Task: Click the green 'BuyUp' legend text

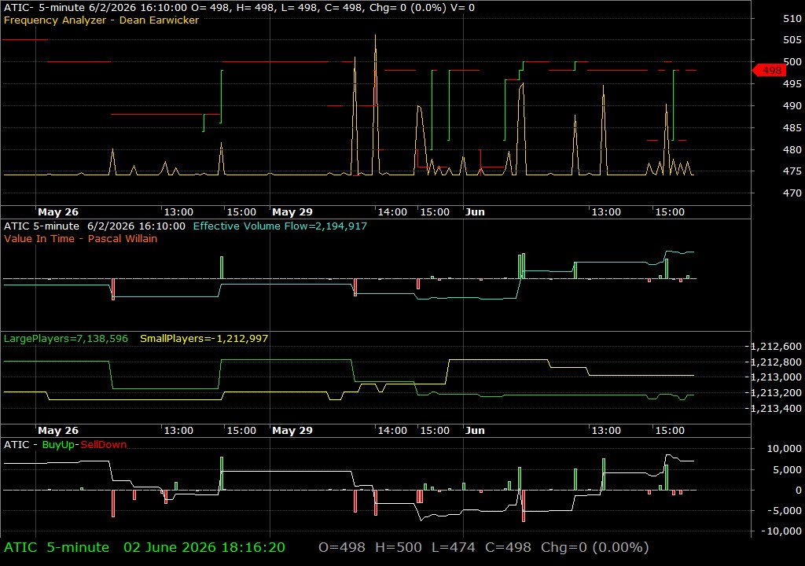Action: [58, 445]
